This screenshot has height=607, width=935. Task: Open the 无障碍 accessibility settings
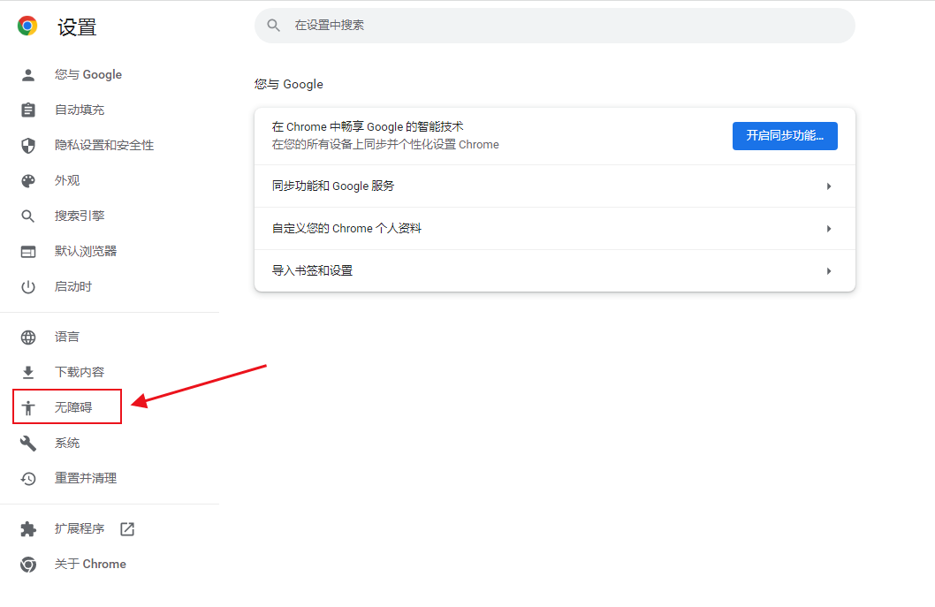click(73, 407)
